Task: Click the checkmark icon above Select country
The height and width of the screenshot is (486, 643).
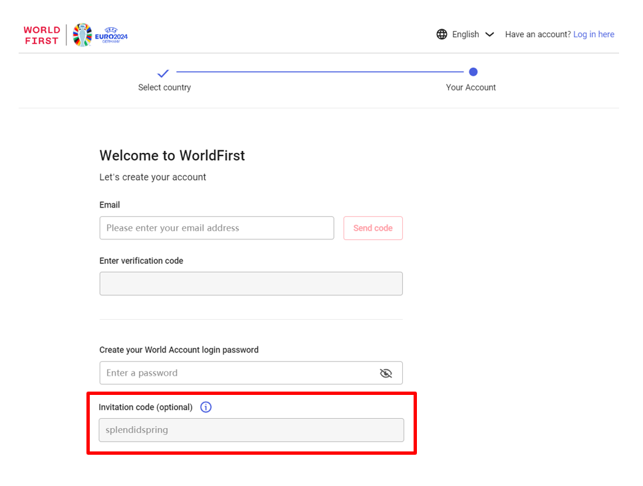Action: point(164,72)
